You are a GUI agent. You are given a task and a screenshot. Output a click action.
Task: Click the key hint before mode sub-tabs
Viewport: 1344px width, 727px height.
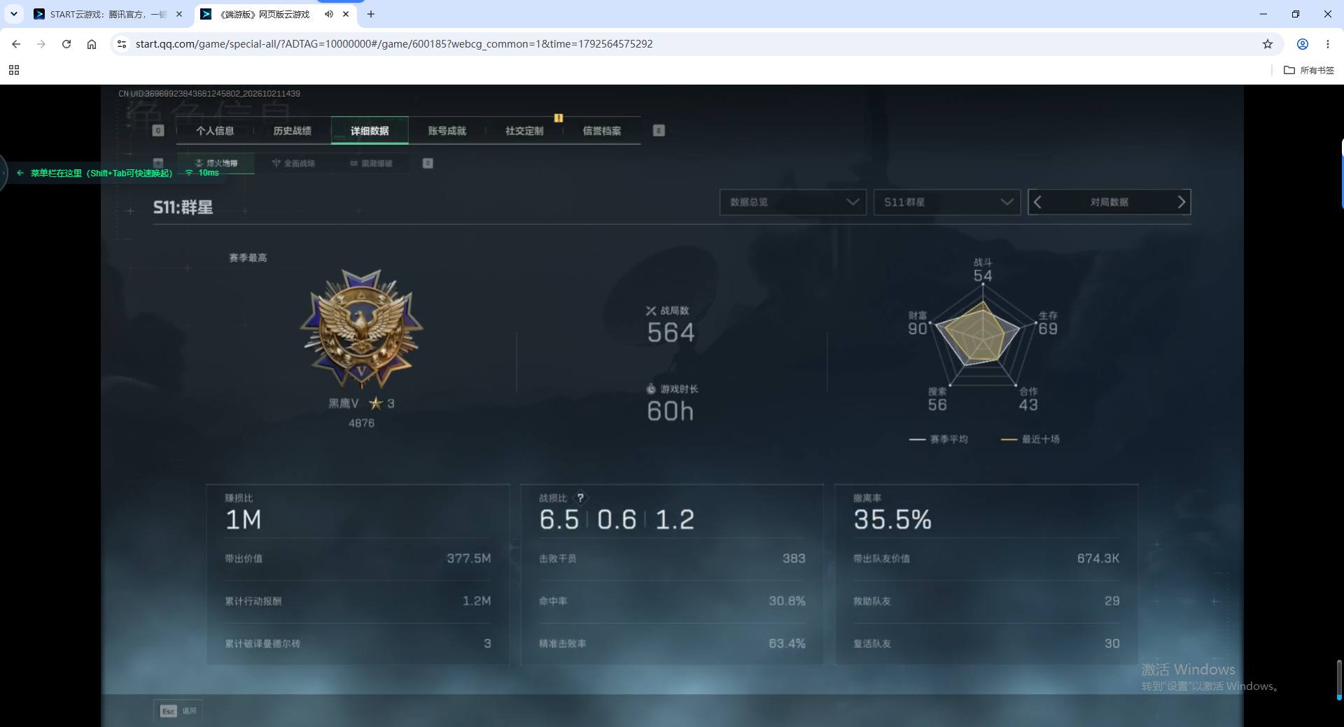[x=158, y=163]
